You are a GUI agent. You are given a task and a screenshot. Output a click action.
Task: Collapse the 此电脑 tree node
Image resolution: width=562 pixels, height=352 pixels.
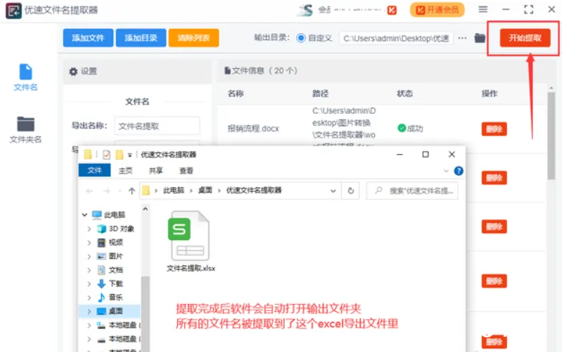pyautogui.click(x=85, y=215)
